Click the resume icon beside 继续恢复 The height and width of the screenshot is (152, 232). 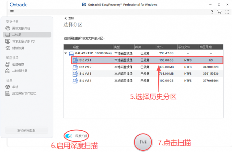8,48
